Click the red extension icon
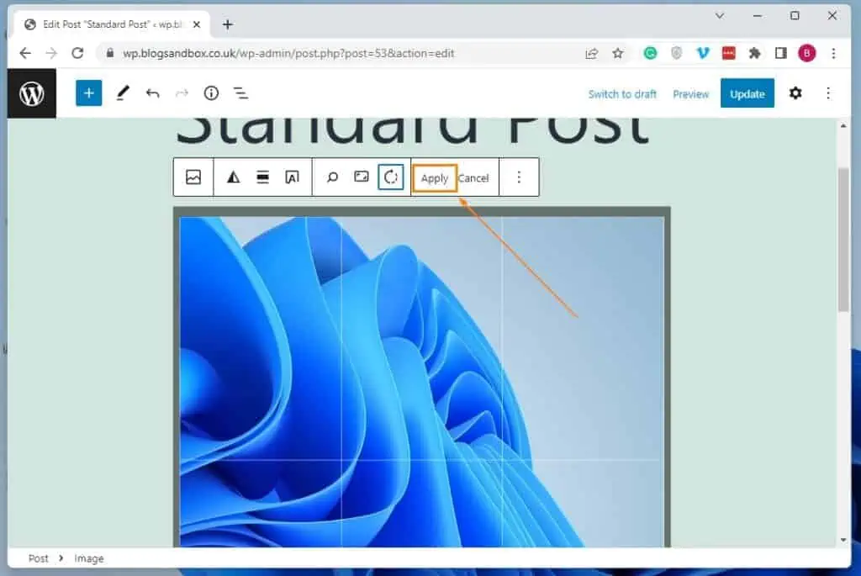The width and height of the screenshot is (861, 576). coord(729,53)
